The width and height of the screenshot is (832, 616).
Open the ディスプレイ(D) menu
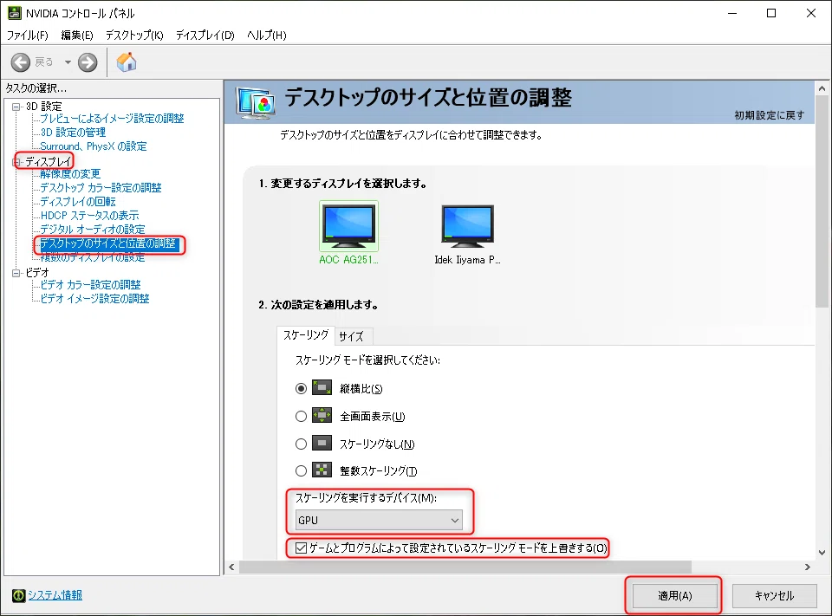[205, 35]
